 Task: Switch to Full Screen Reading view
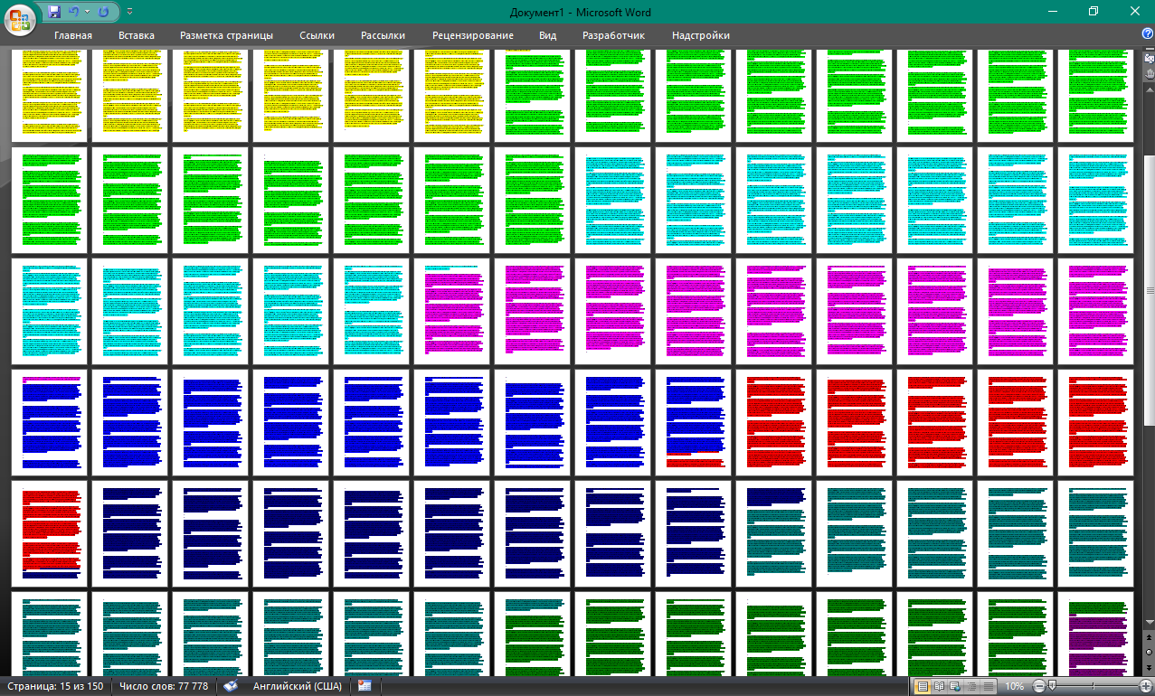[939, 686]
